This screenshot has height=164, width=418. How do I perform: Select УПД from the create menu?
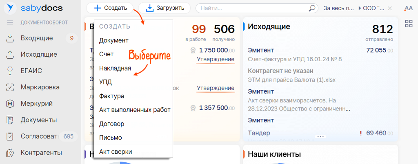pos(105,82)
